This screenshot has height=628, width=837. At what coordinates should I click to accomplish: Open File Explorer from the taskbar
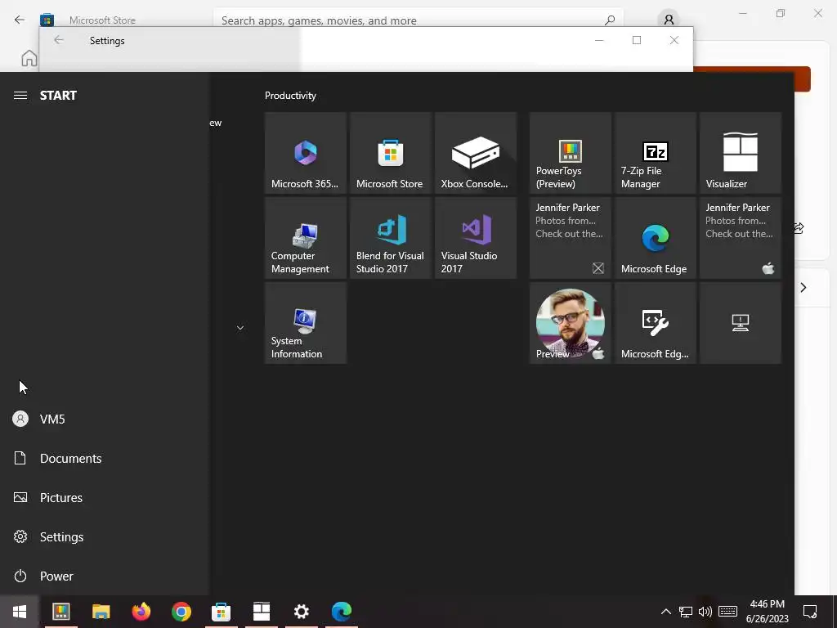point(101,612)
